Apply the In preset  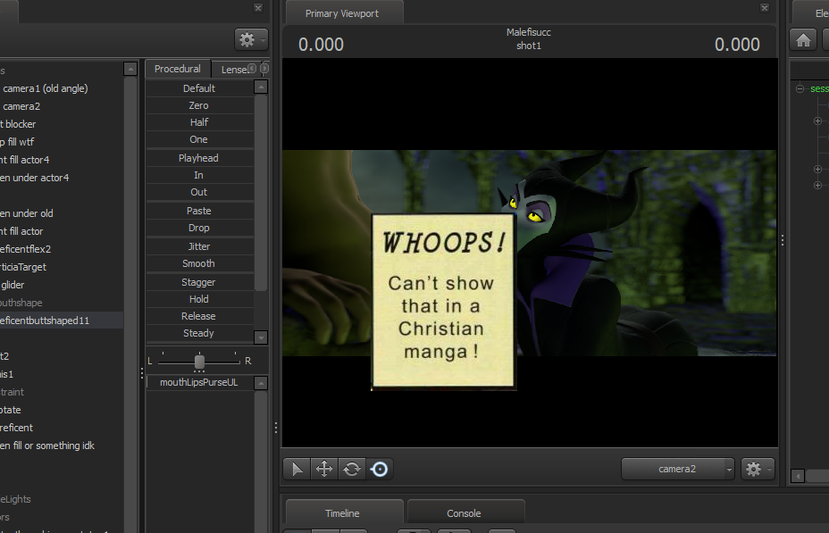tap(199, 175)
